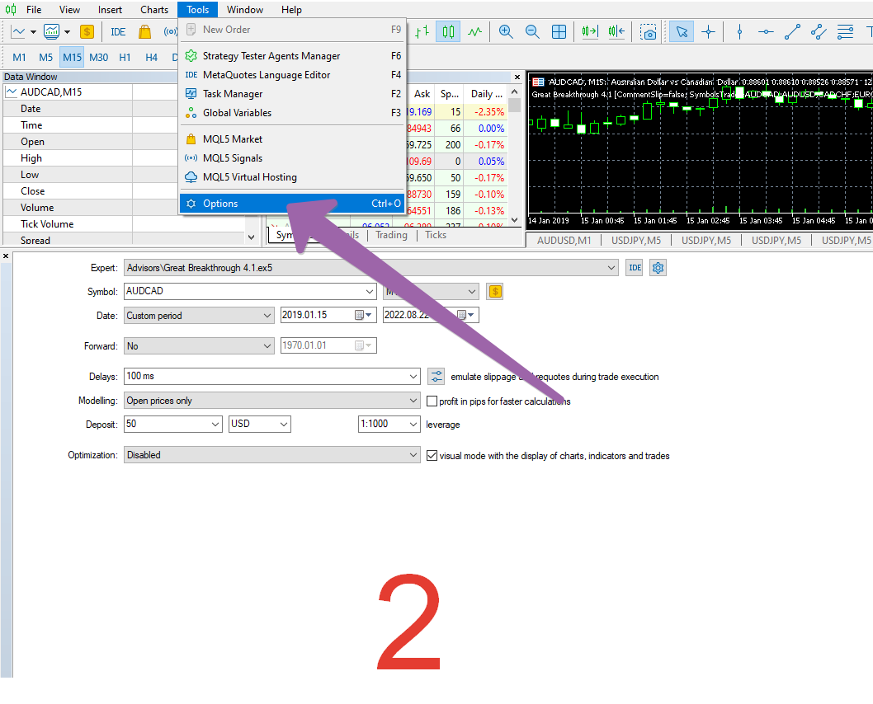Select the Fibonacci retracement tool

[x=845, y=31]
